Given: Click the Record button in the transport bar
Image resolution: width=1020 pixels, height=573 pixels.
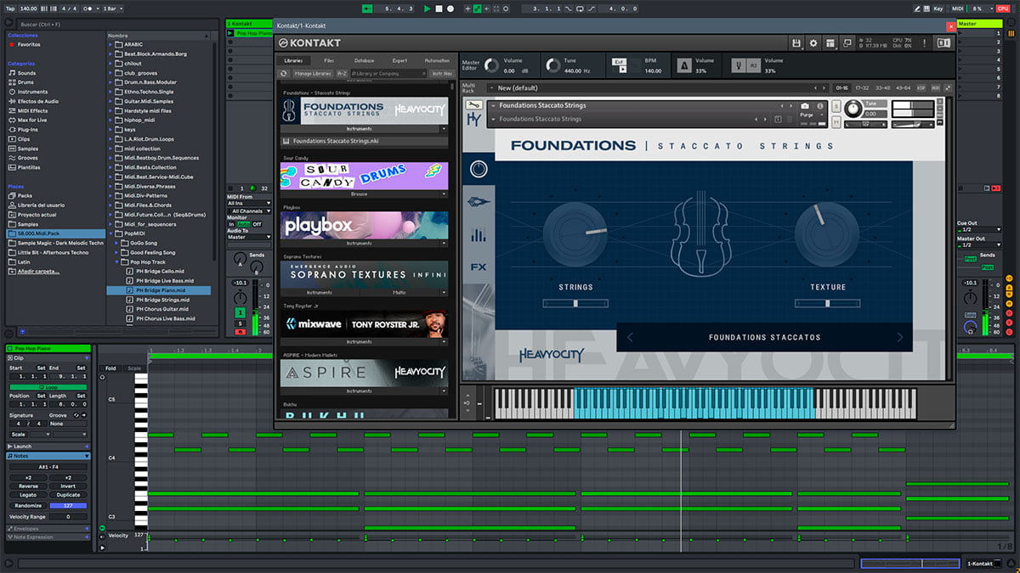Looking at the screenshot, I should click(450, 8).
